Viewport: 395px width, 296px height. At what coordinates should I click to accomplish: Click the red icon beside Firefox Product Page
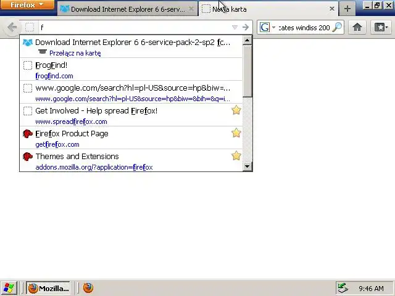point(28,134)
